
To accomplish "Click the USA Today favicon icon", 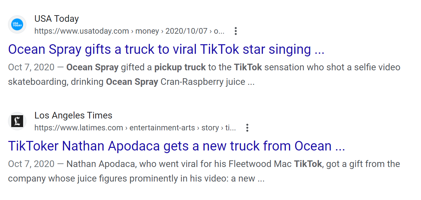I will pyautogui.click(x=17, y=25).
